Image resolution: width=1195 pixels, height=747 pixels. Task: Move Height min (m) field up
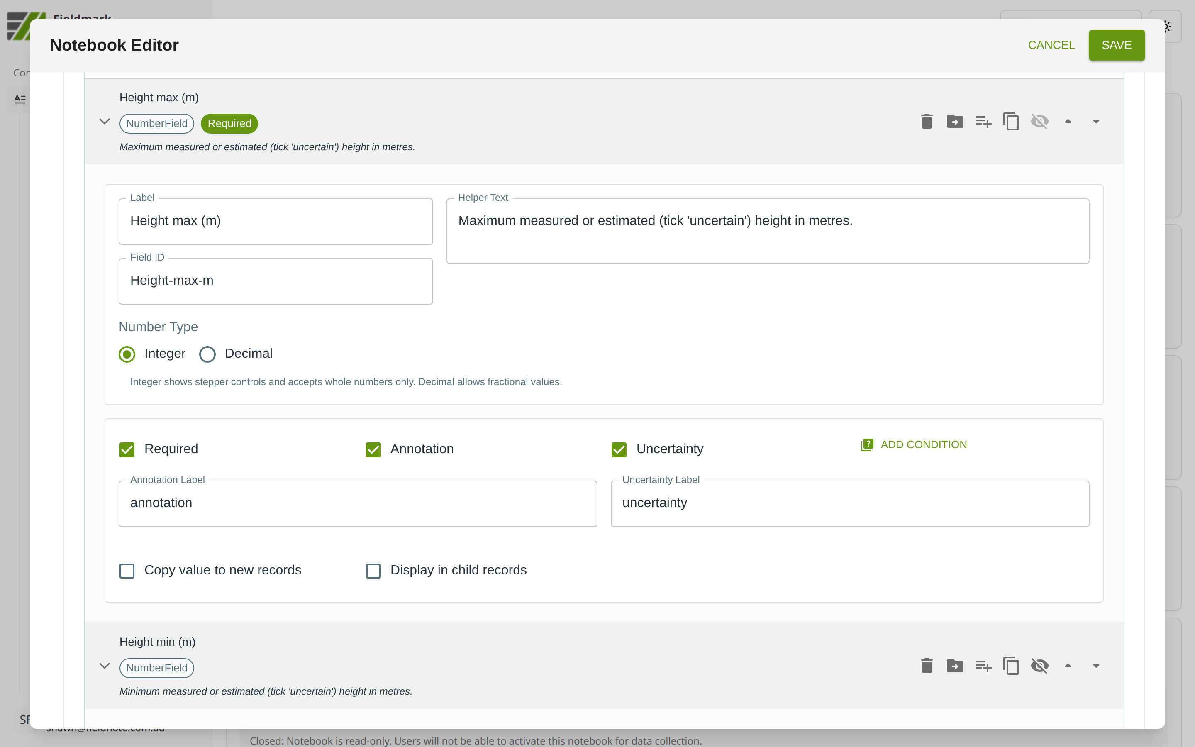pos(1068,666)
